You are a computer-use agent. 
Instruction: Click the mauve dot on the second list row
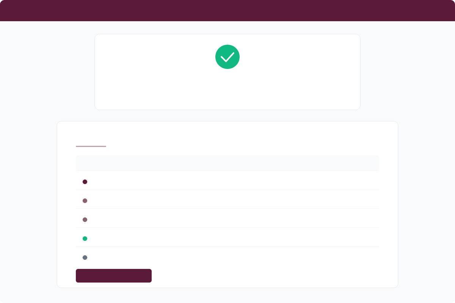(85, 201)
